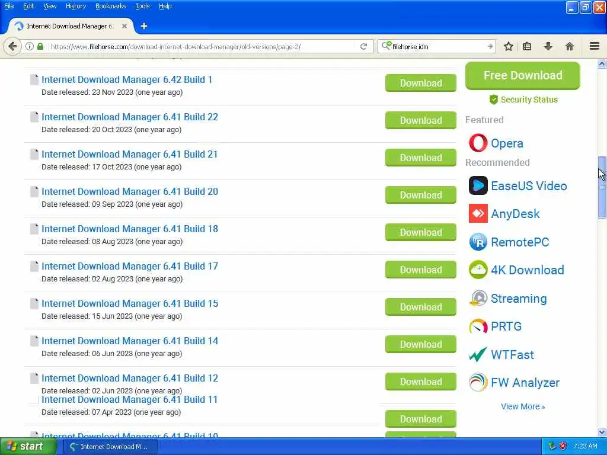
Task: Go back with the browser back arrow
Action: coord(12,46)
